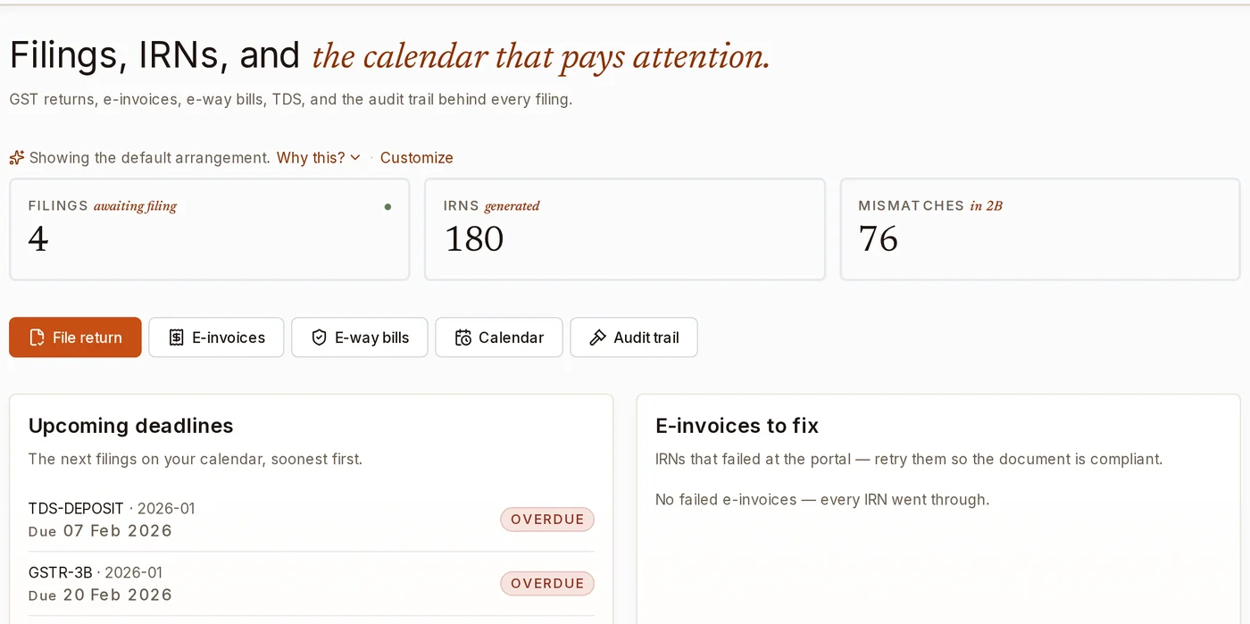
Task: Open the IRNs generated card
Action: pyautogui.click(x=625, y=229)
